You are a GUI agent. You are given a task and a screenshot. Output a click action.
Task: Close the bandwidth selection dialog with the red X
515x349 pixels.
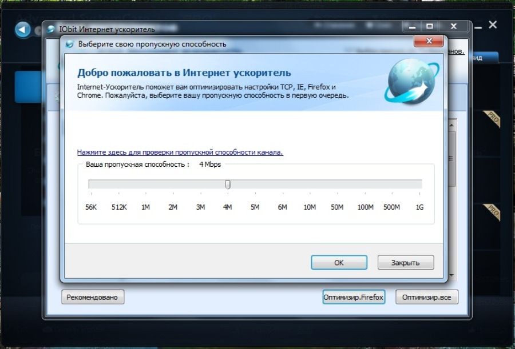click(429, 41)
